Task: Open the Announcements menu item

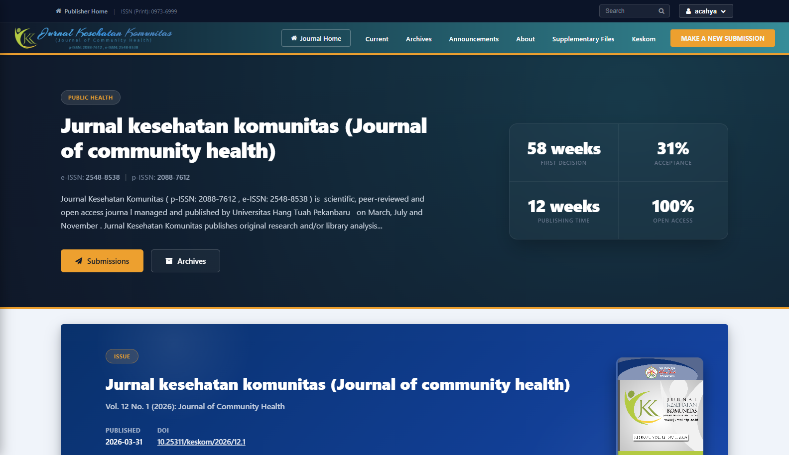Action: coord(474,39)
